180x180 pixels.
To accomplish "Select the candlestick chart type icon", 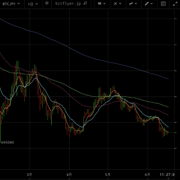I will (x=100, y=4).
